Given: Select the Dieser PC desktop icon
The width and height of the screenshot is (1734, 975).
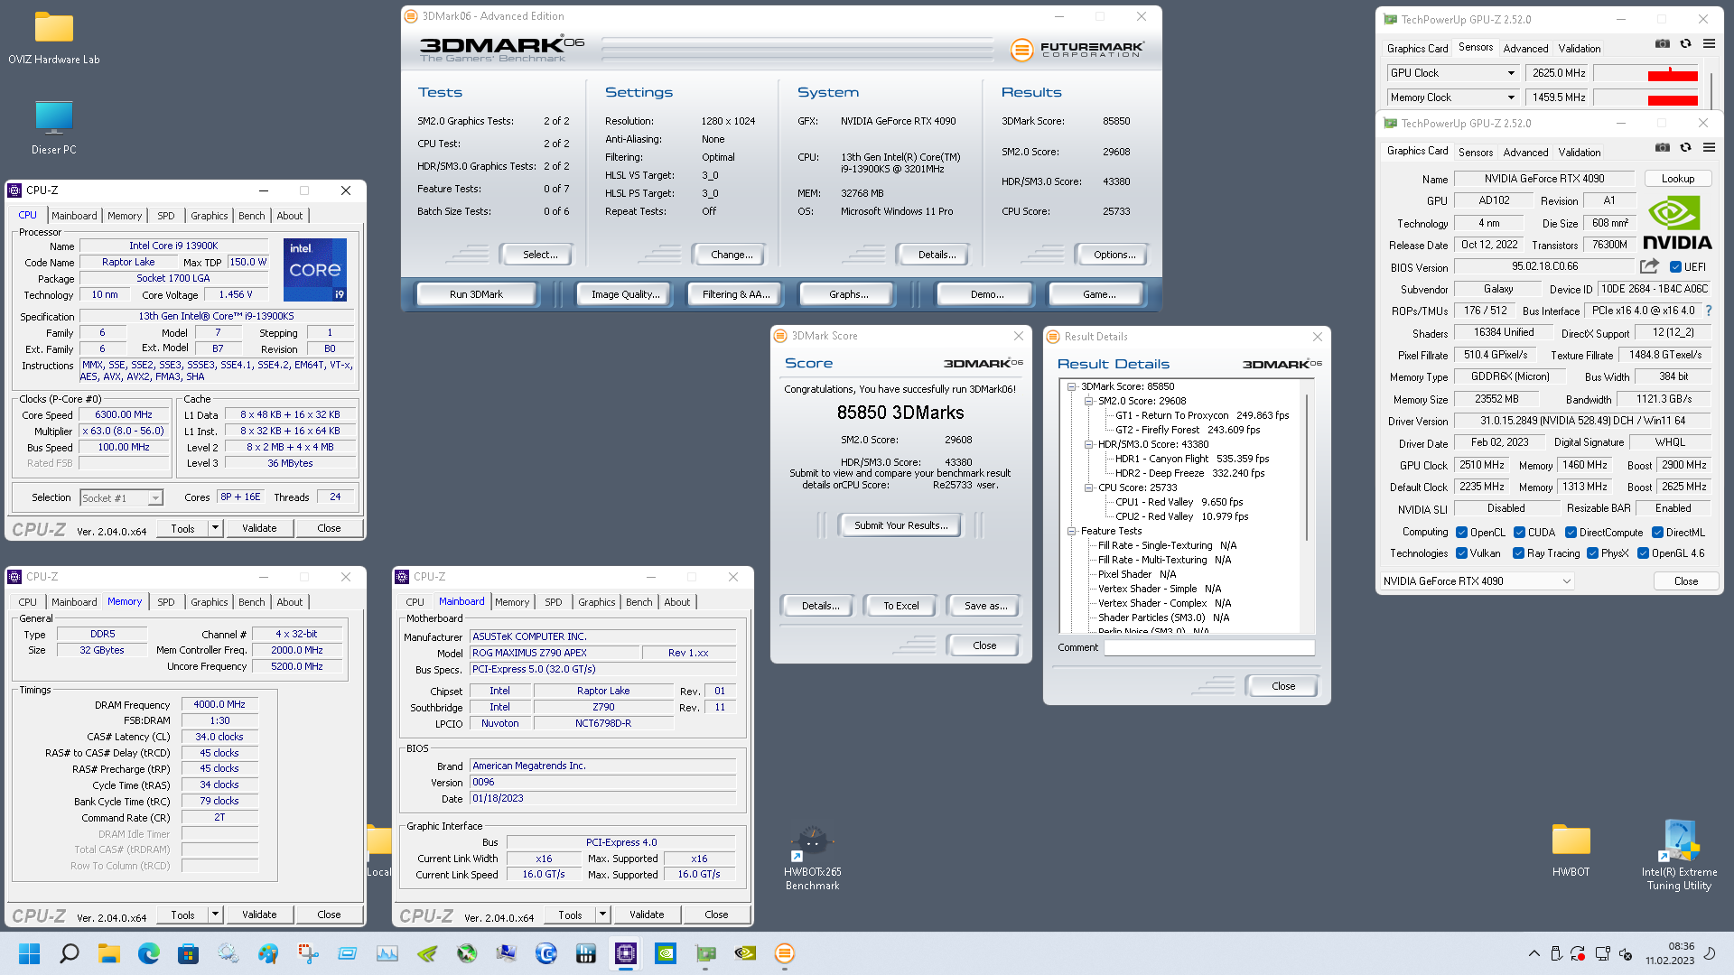Looking at the screenshot, I should (54, 127).
